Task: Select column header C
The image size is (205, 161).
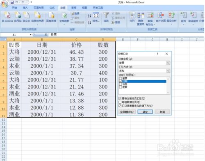Action: point(76,39)
